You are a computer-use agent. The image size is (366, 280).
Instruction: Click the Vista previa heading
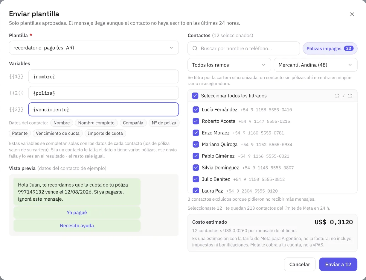[22, 168]
